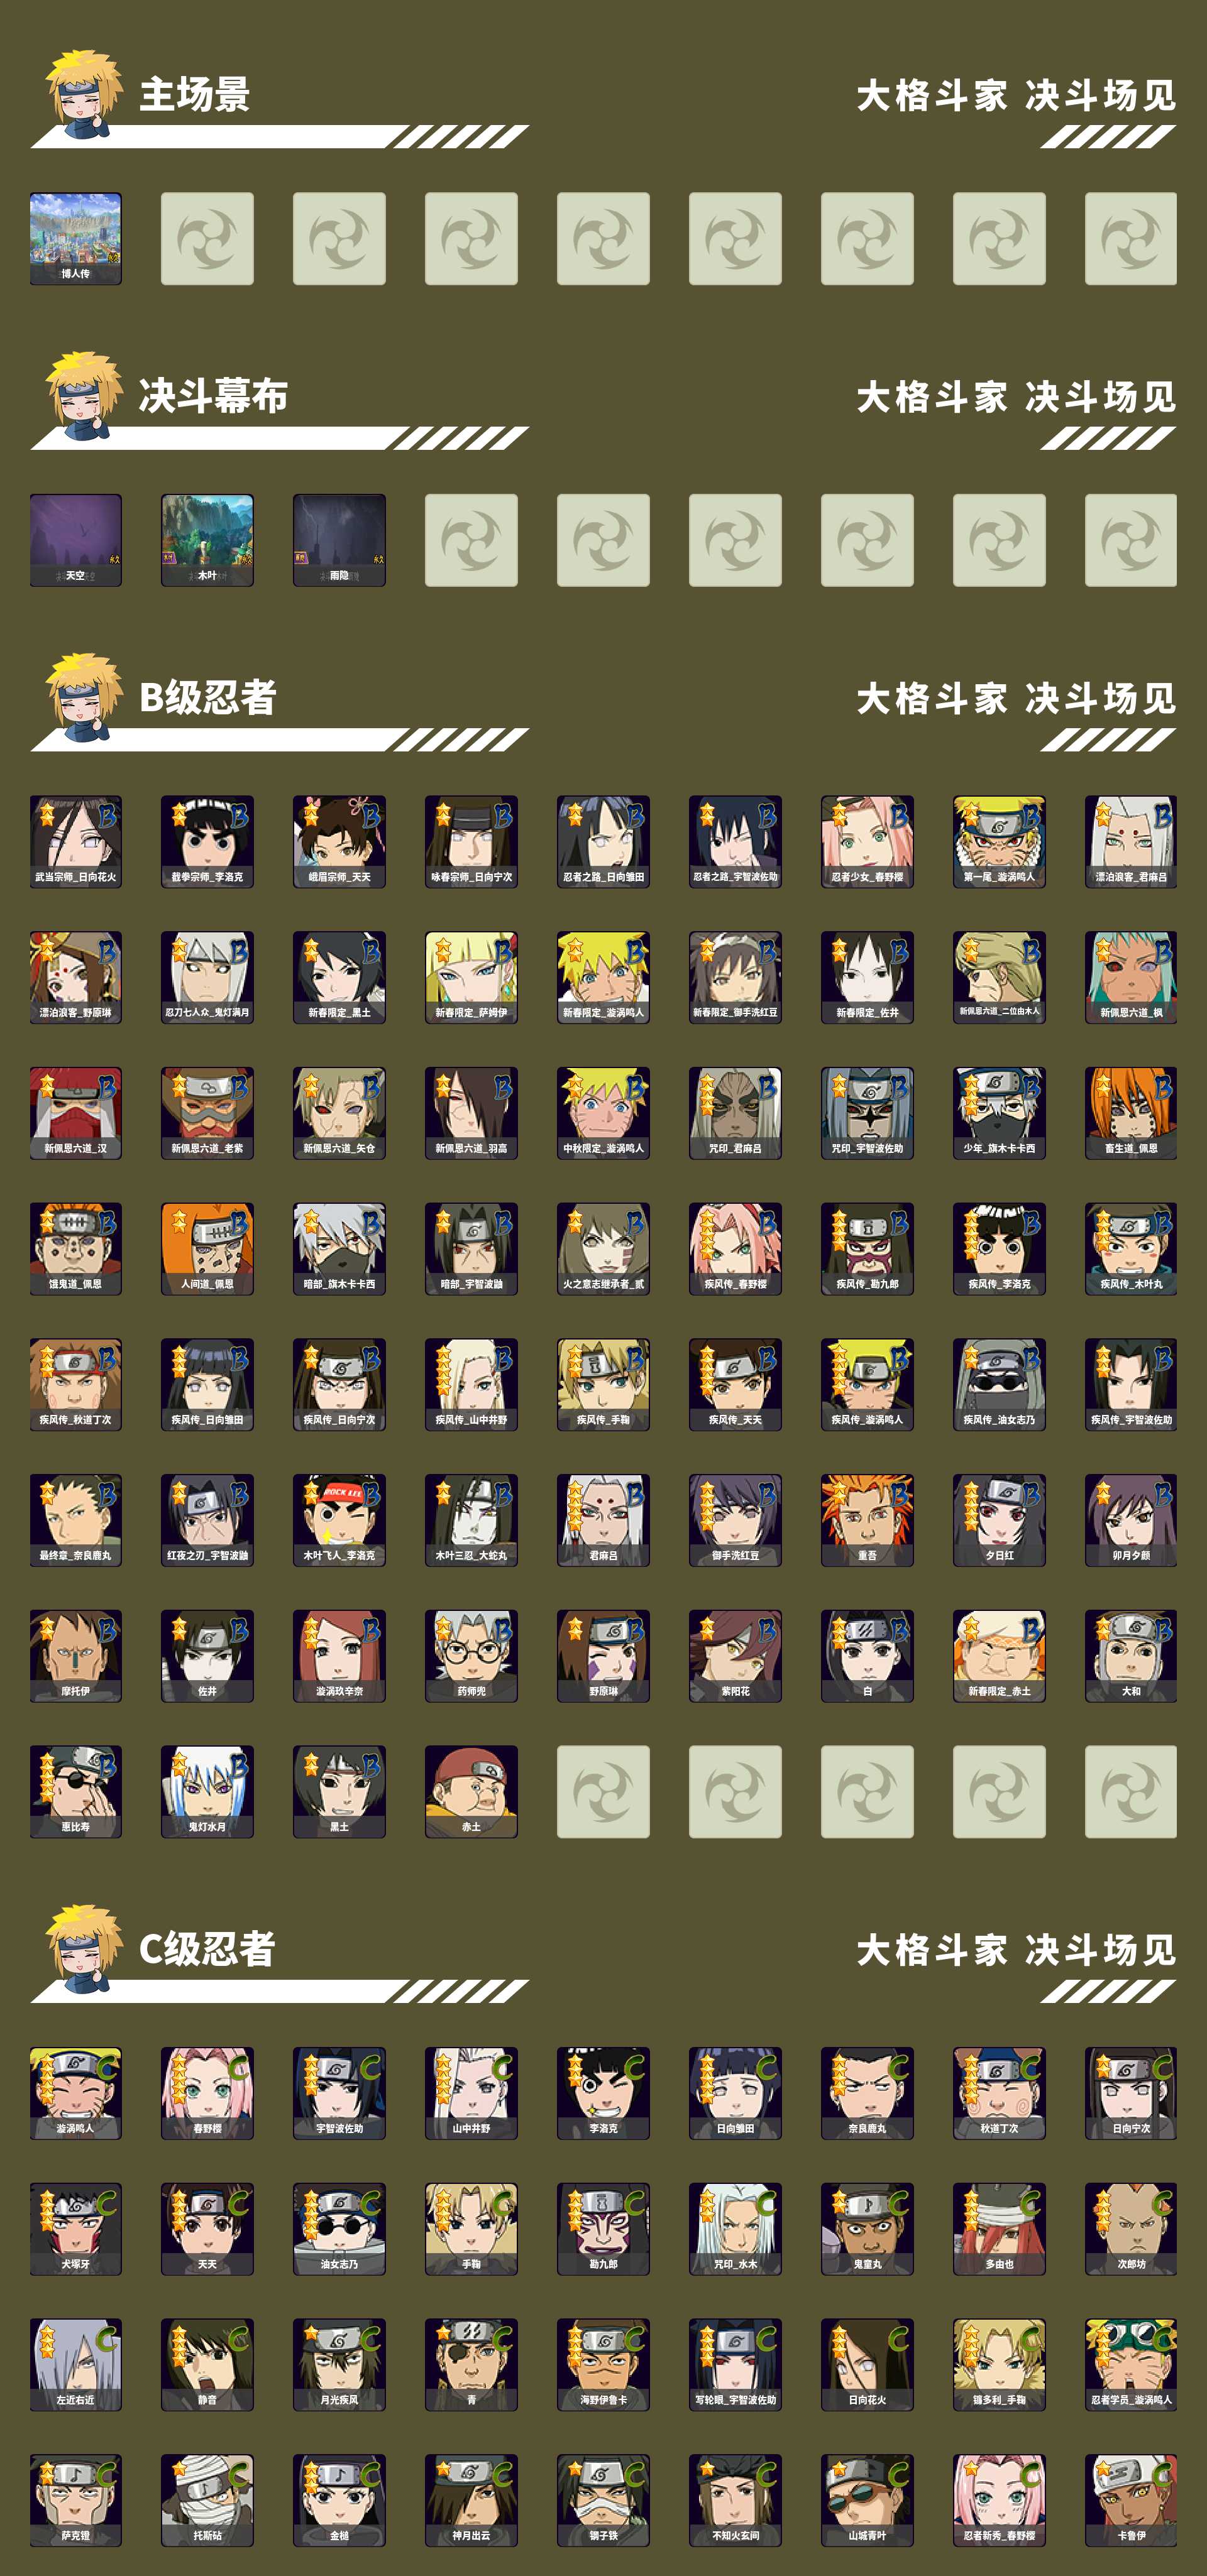The image size is (1207, 2576).
Task: Select the 博人传 main scene thumbnail
Action: 76,239
